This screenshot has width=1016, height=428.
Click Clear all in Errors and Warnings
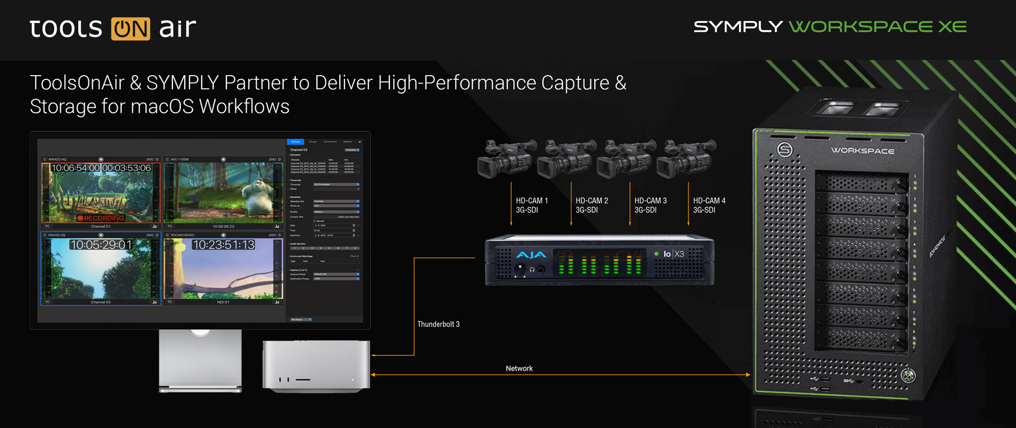click(x=354, y=256)
